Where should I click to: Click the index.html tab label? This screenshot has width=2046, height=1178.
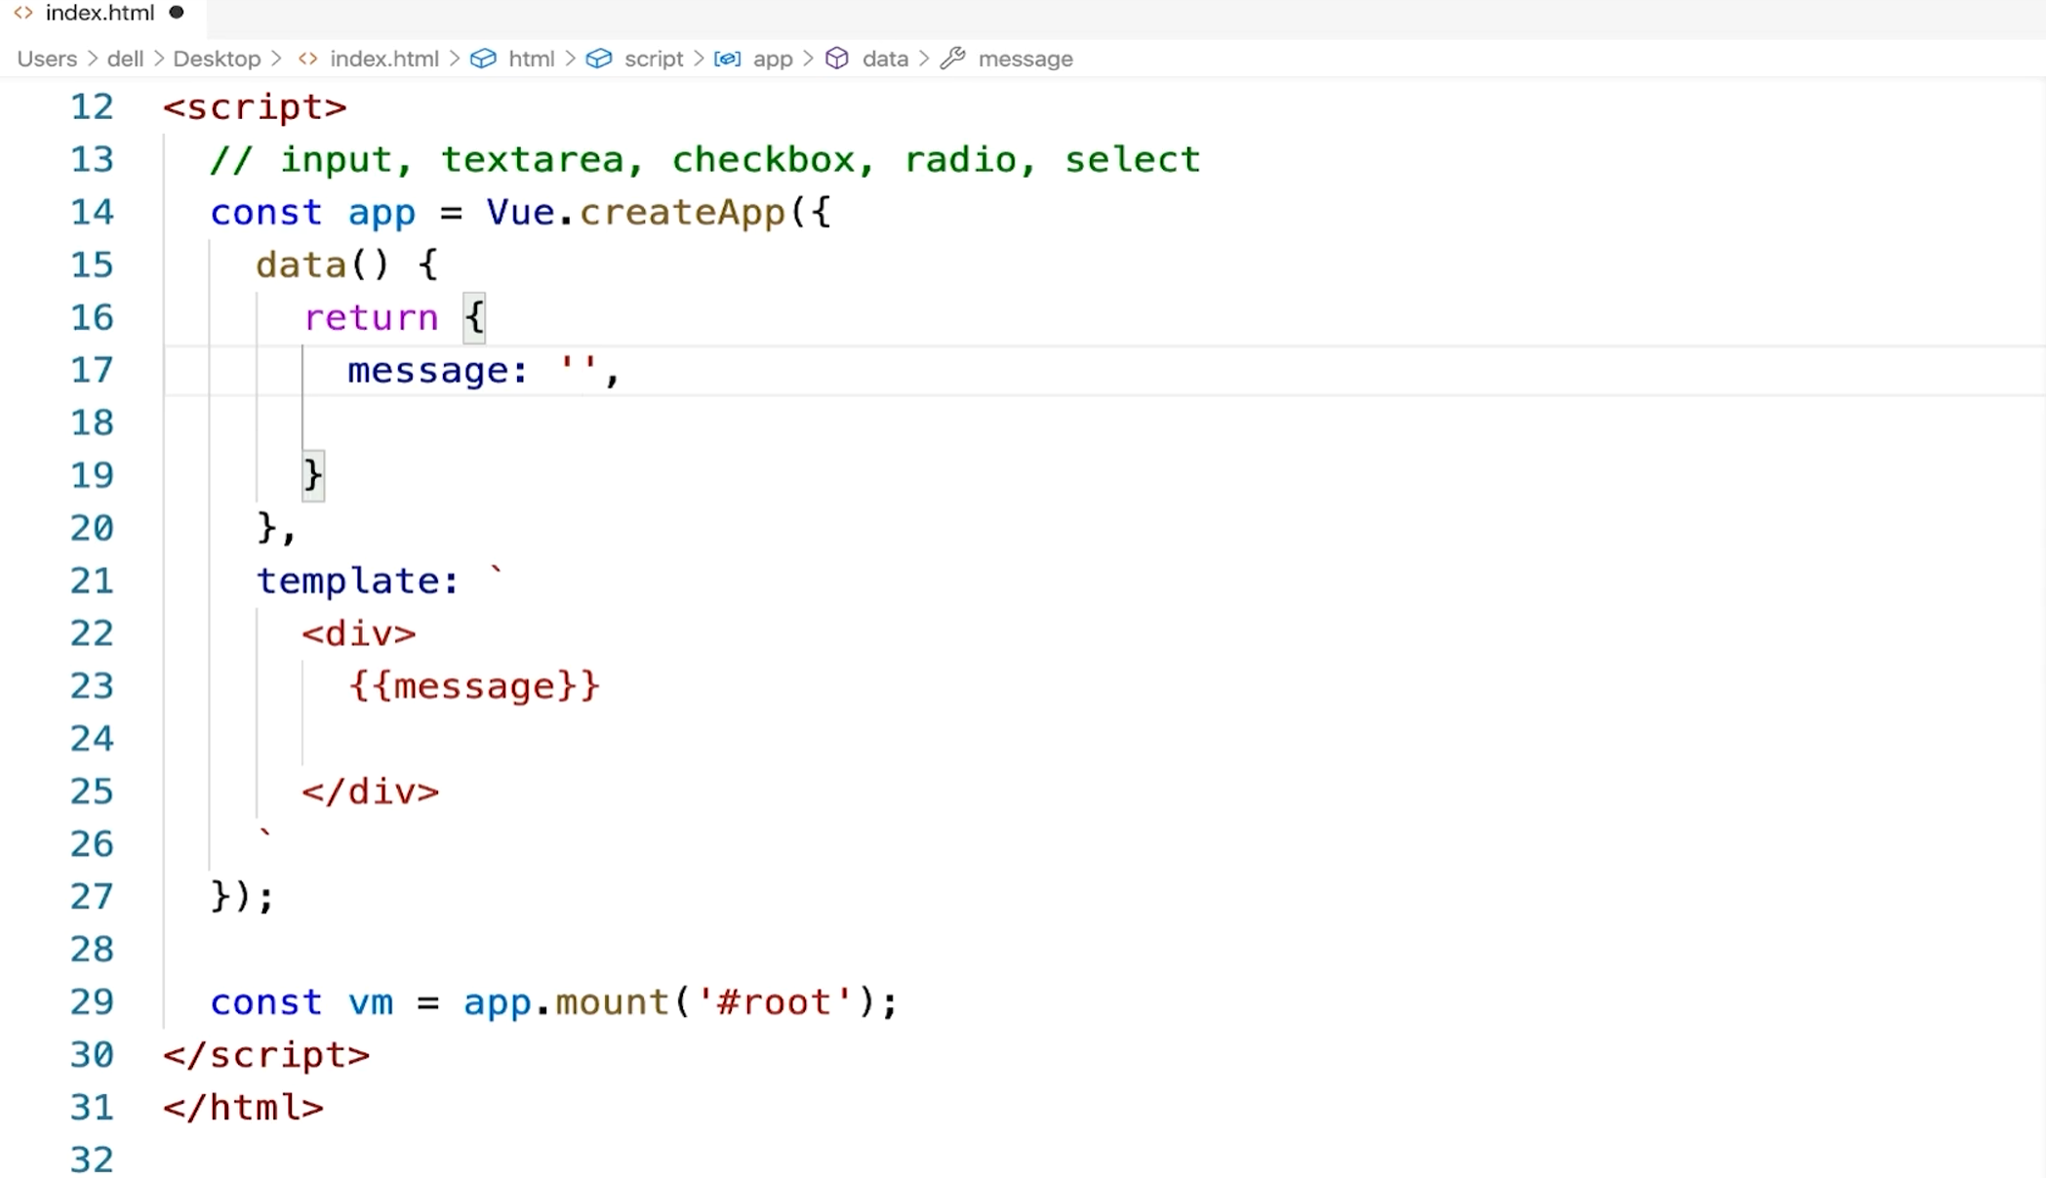point(99,14)
